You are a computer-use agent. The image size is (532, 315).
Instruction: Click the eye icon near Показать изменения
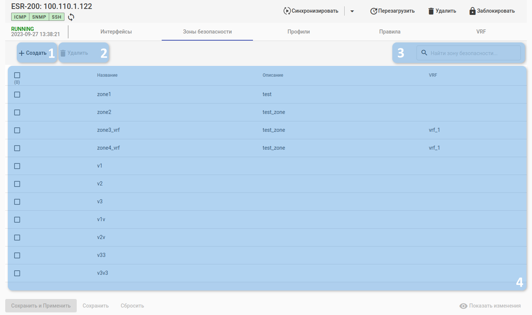pyautogui.click(x=463, y=306)
